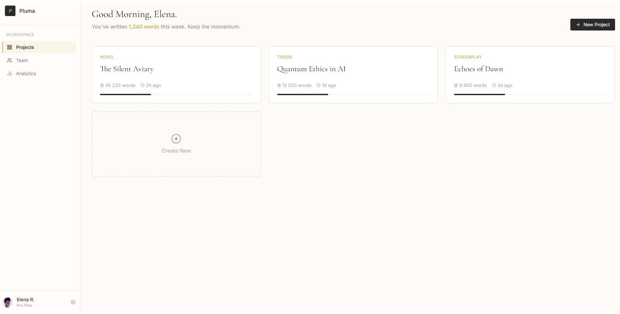Click the Team people icon

coord(10,60)
